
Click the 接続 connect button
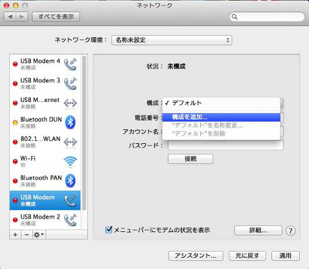(x=190, y=159)
